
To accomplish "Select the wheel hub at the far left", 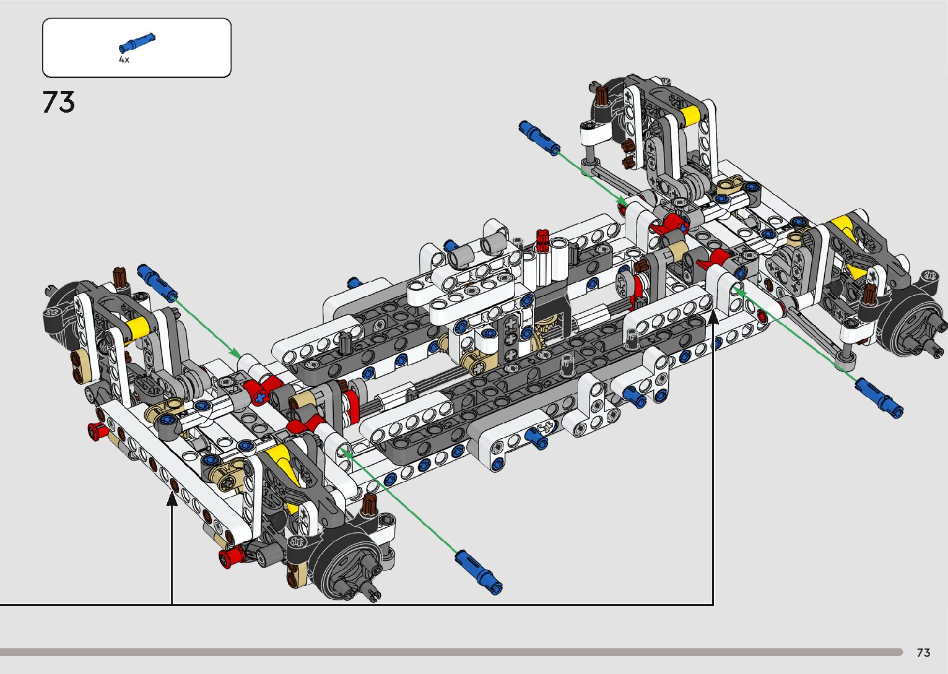I will pyautogui.click(x=62, y=309).
